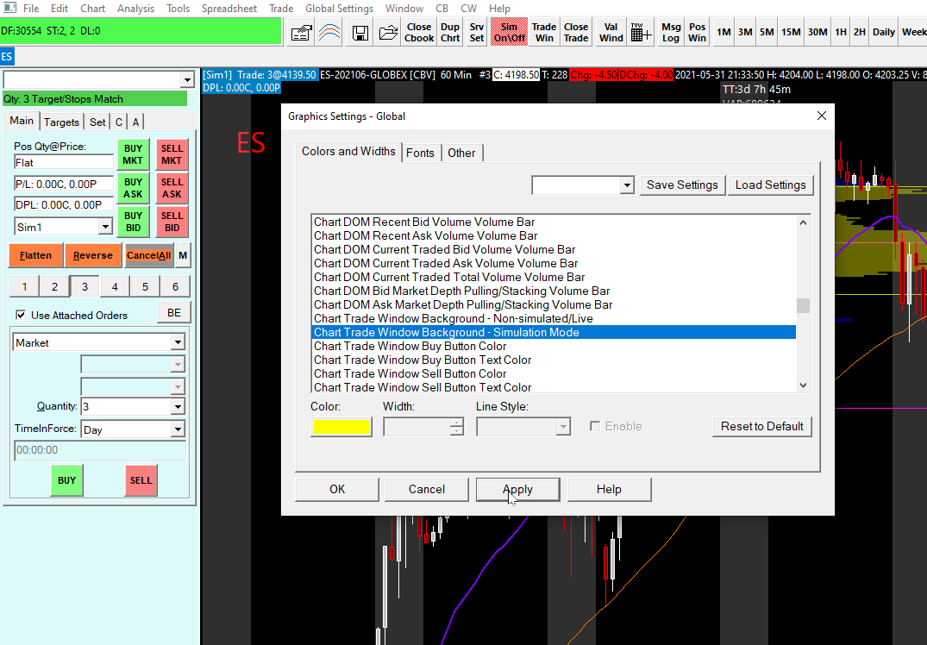The image size is (927, 645).
Task: Switch chart to 1M timeframe
Action: point(723,33)
